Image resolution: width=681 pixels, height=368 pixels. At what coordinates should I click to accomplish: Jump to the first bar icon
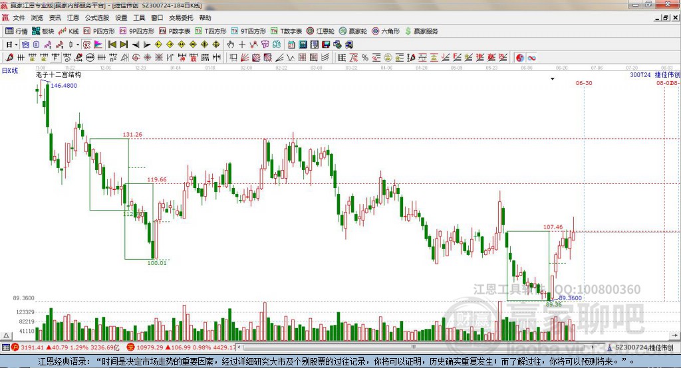(x=112, y=45)
